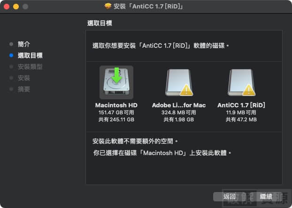
Task: Select the 摘要 step in sidebar
Action: [x=24, y=89]
